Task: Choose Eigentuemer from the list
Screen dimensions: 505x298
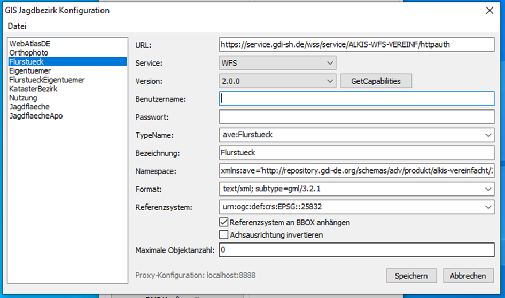Action: [x=30, y=70]
